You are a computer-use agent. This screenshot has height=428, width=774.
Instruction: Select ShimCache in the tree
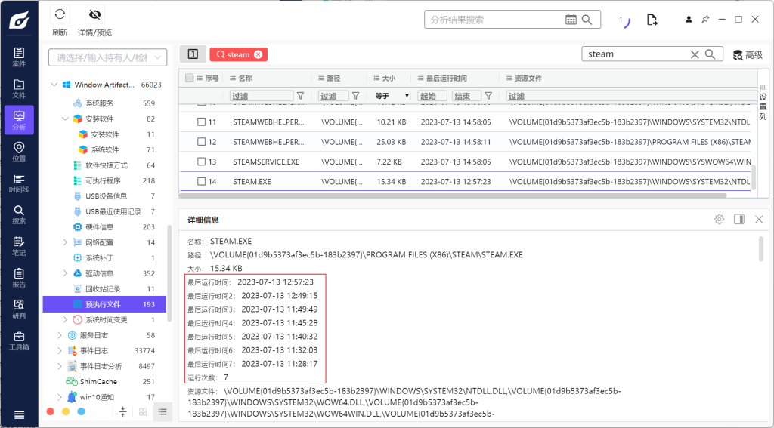[98, 382]
